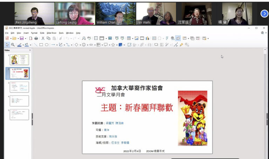Open the Format menu
The height and width of the screenshot is (159, 269).
[x=34, y=33]
